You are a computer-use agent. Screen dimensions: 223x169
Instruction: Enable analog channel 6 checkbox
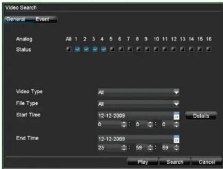(121, 49)
